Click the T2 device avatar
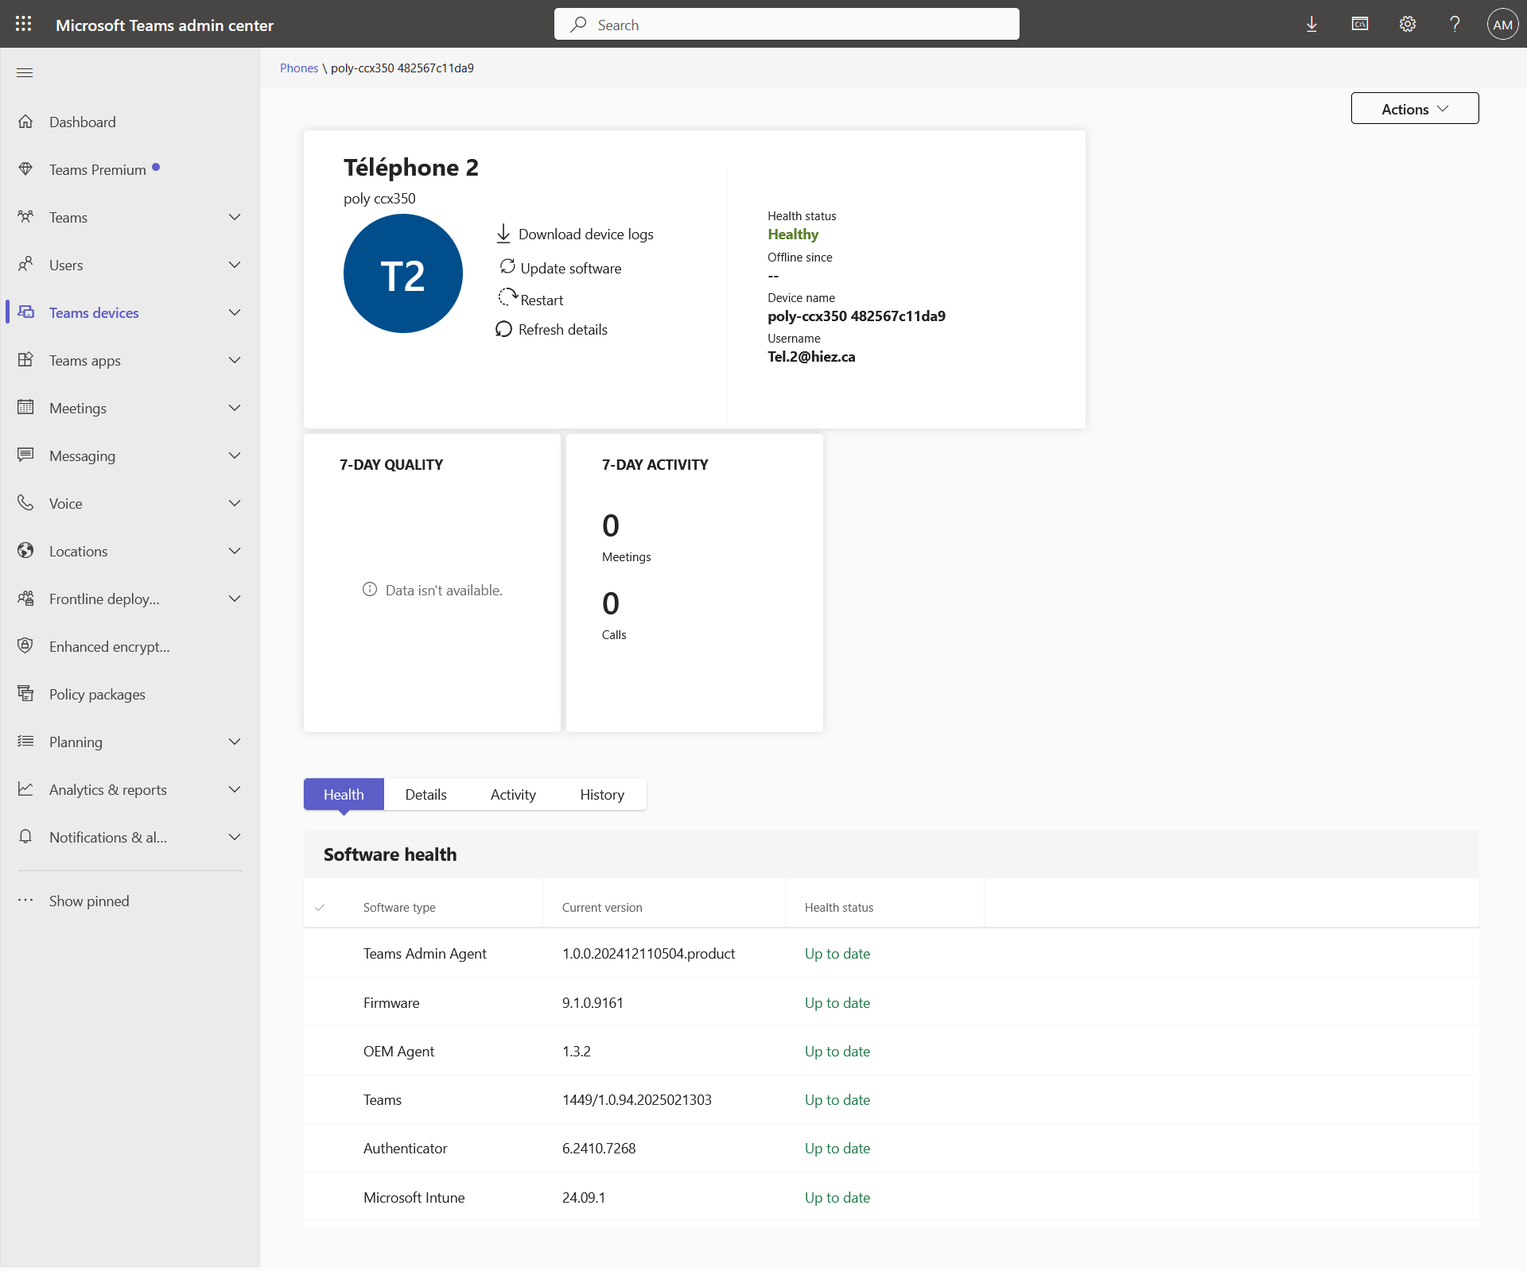The width and height of the screenshot is (1527, 1271). (x=403, y=274)
